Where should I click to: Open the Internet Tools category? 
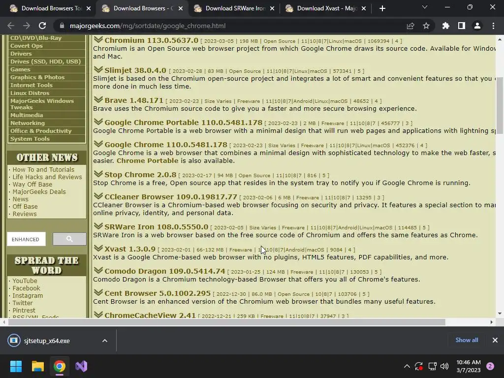tap(31, 85)
